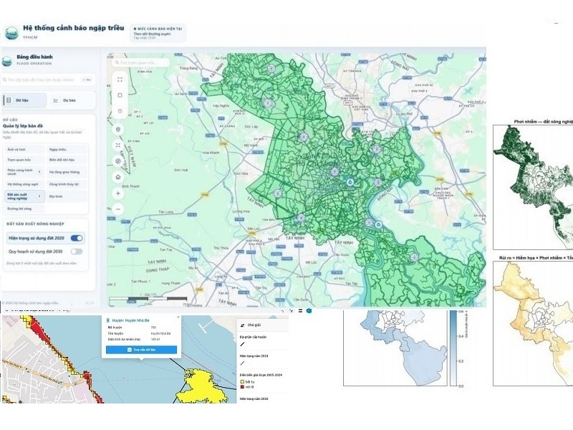Click the red trash delete icon

120,111
